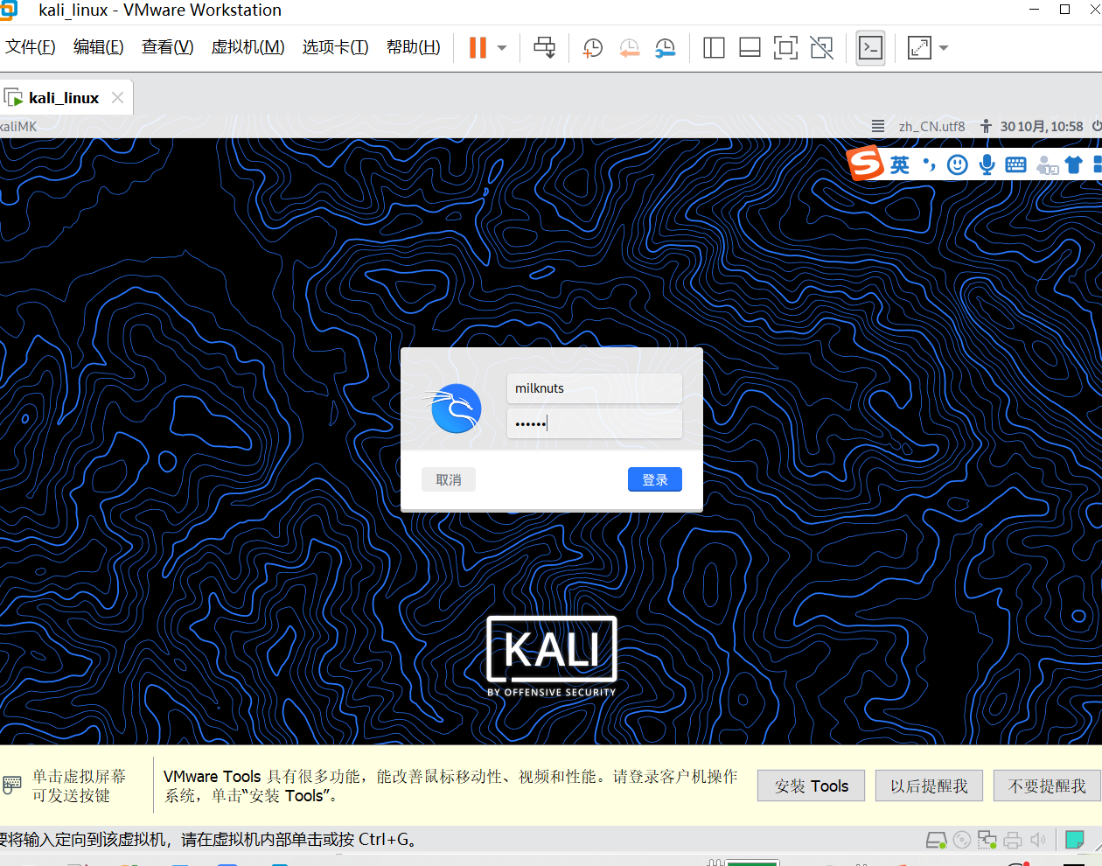Click the CD/DVD drive status icon

pyautogui.click(x=962, y=841)
